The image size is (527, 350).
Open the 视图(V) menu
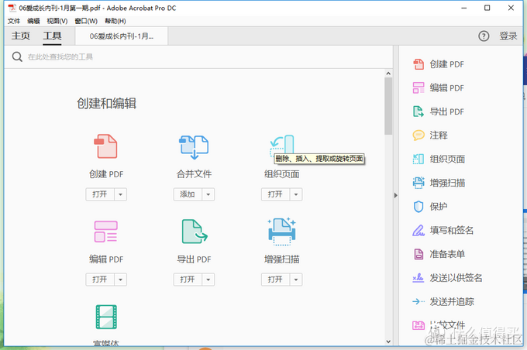coord(57,21)
